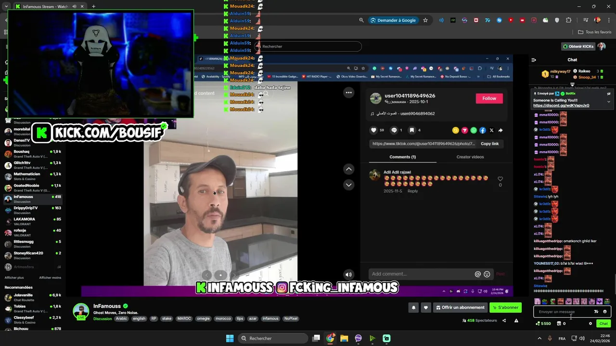
Task: Expand the pinned BotRix message chevron
Action: pyautogui.click(x=608, y=101)
